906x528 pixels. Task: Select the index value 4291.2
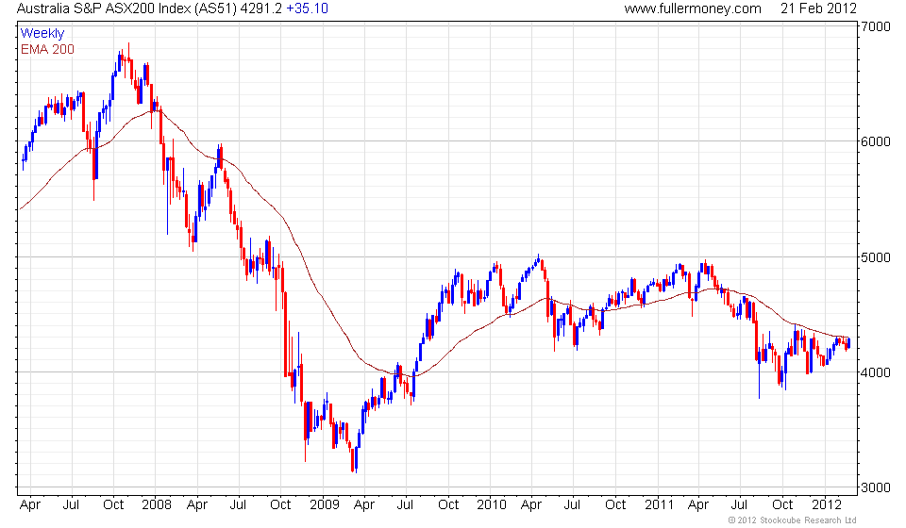click(x=261, y=8)
